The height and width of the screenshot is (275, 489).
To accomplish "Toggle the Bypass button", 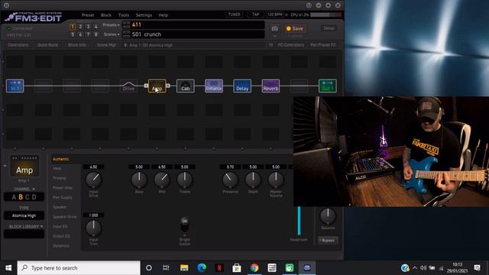I will [328, 241].
